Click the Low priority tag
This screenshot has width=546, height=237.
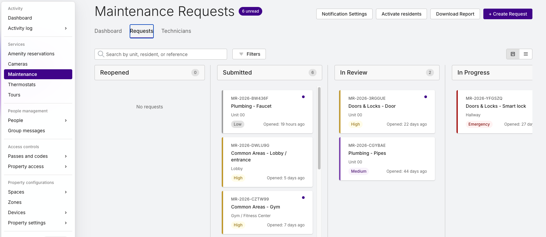238,124
